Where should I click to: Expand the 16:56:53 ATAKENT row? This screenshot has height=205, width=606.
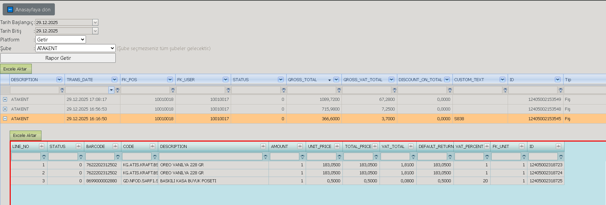pos(5,109)
